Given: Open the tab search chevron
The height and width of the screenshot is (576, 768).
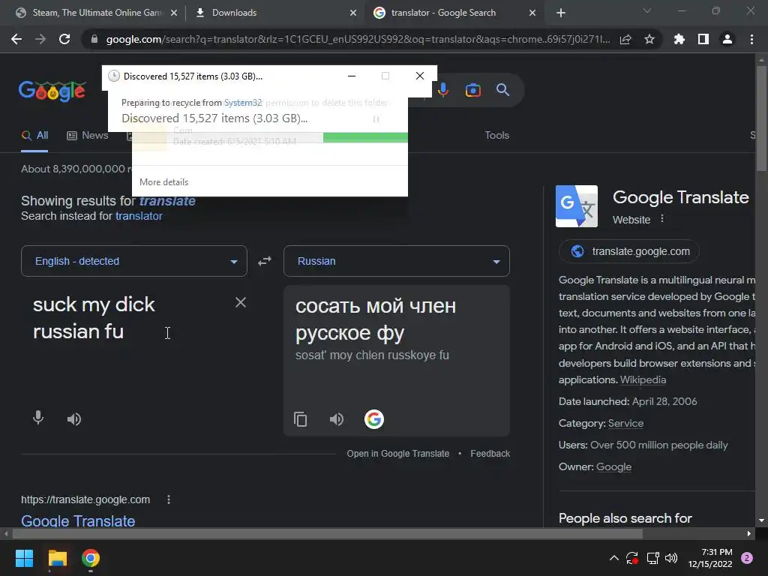Looking at the screenshot, I should click(x=647, y=10).
